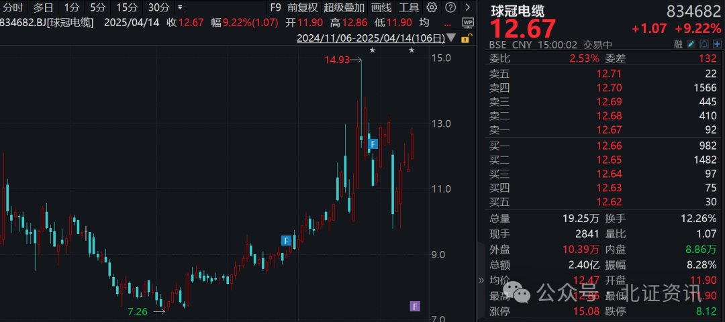Click the 7.26 low price label
The width and height of the screenshot is (725, 322).
tap(138, 311)
